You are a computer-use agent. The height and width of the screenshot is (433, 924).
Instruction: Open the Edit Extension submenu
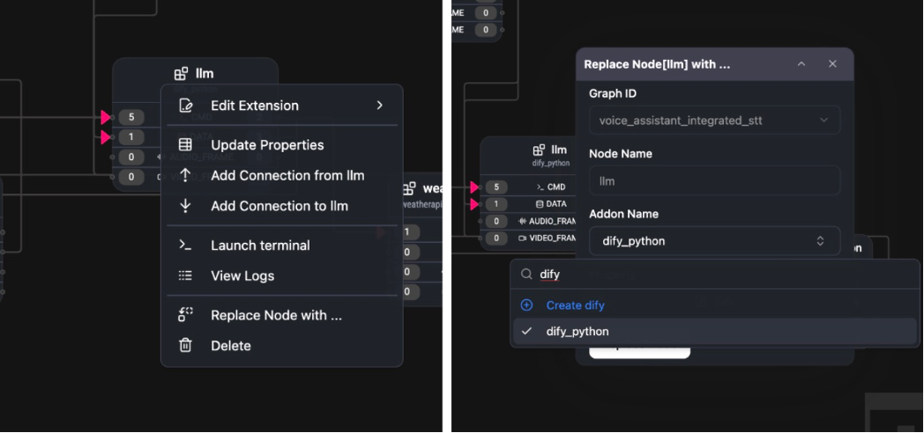point(281,106)
